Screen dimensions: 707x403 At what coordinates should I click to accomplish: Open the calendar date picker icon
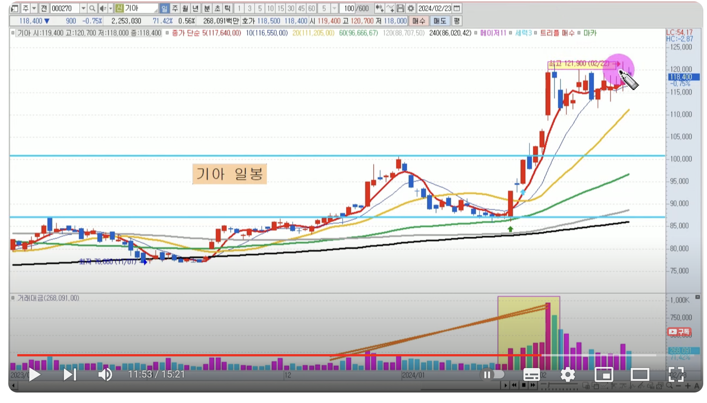pos(457,8)
